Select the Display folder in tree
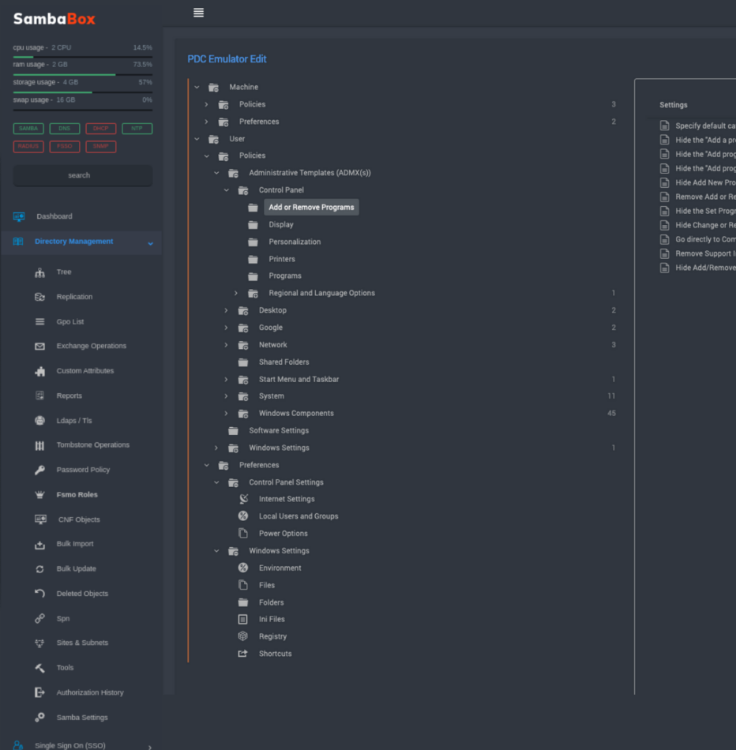The height and width of the screenshot is (750, 736). click(x=280, y=225)
